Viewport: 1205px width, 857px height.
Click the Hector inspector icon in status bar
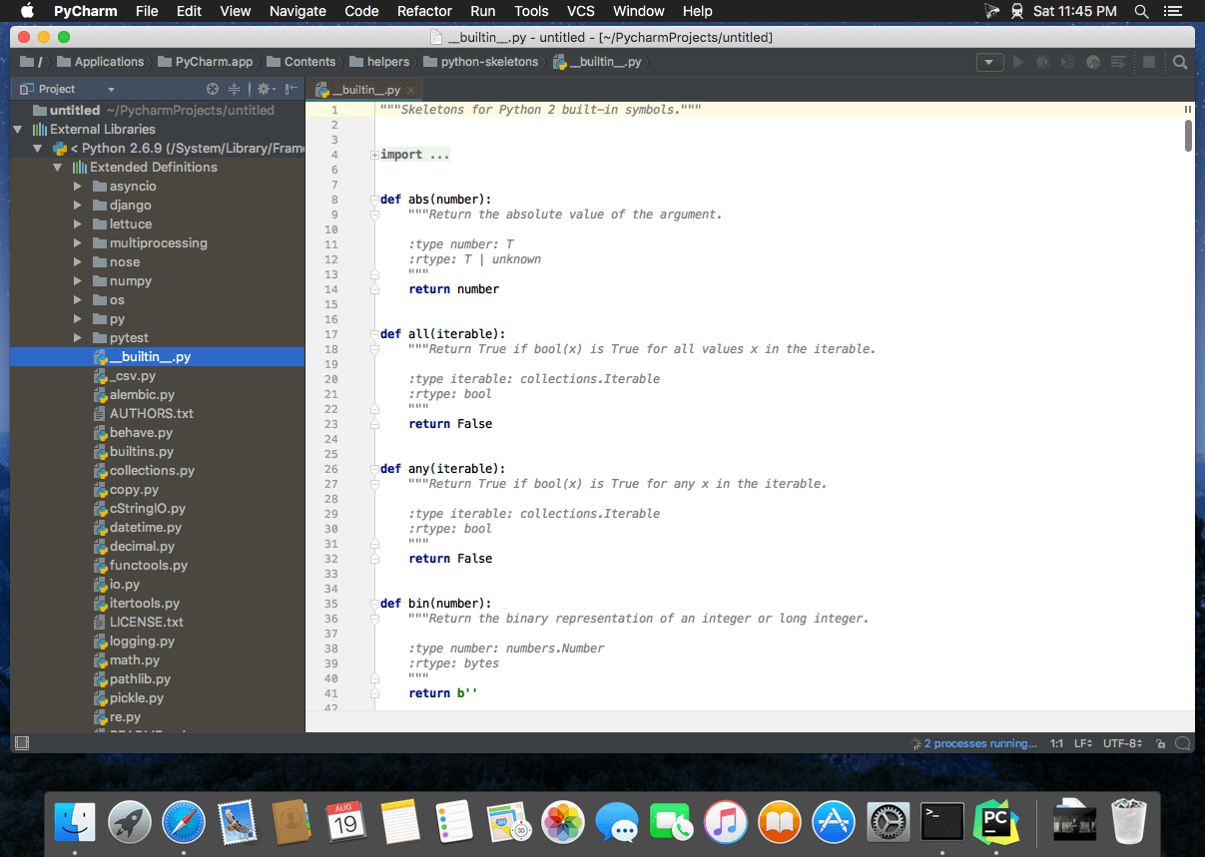1183,743
